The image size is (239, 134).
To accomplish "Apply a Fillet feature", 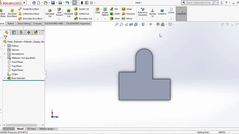I will (97, 11).
